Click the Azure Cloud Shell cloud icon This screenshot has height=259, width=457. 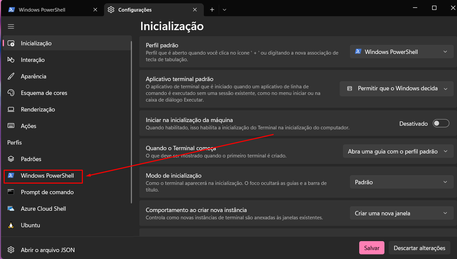coord(11,209)
